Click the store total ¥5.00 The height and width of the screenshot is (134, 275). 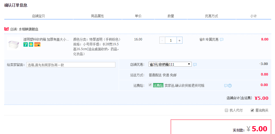[x=262, y=98]
